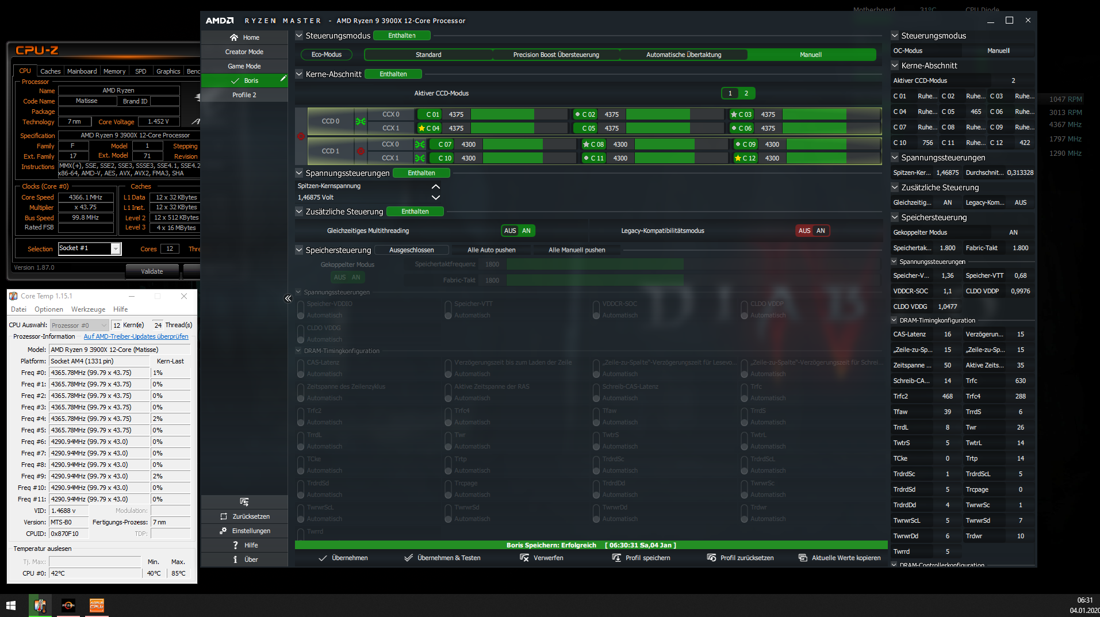Click the Über info icon
The image size is (1100, 617).
point(235,559)
